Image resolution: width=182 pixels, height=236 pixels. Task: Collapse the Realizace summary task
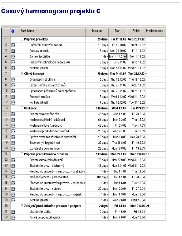click(x=22, y=108)
